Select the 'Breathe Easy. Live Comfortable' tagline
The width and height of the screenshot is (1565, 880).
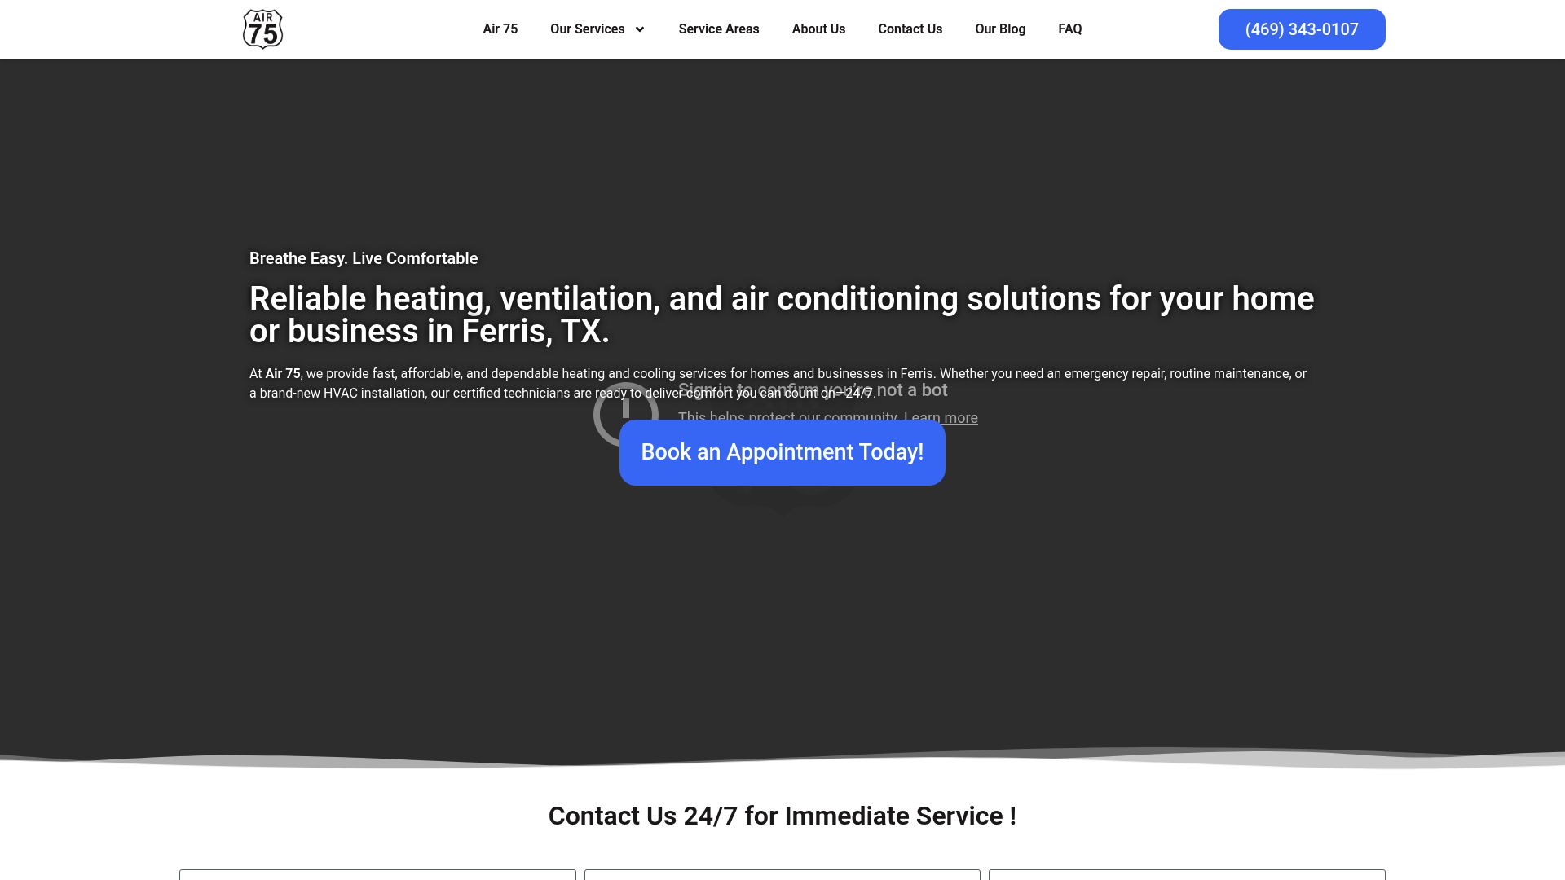[x=364, y=258]
